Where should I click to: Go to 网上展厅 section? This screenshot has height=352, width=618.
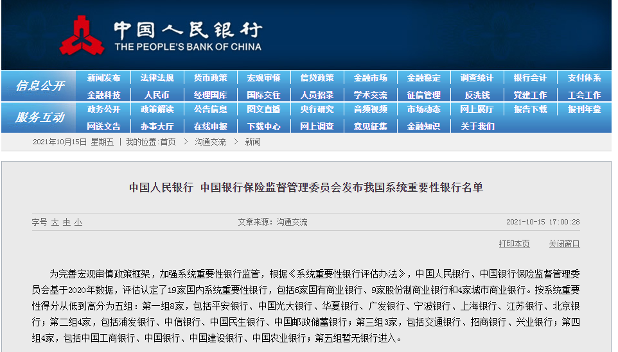coord(477,110)
